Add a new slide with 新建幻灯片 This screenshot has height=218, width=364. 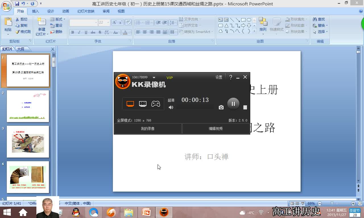(42, 27)
